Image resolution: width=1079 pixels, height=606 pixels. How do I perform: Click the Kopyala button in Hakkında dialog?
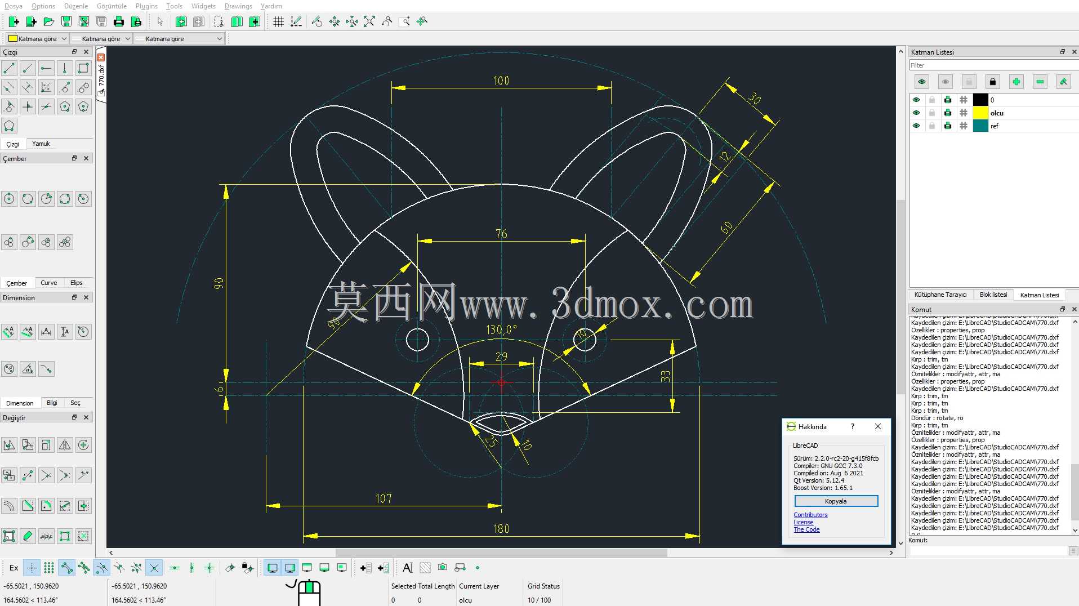(836, 501)
